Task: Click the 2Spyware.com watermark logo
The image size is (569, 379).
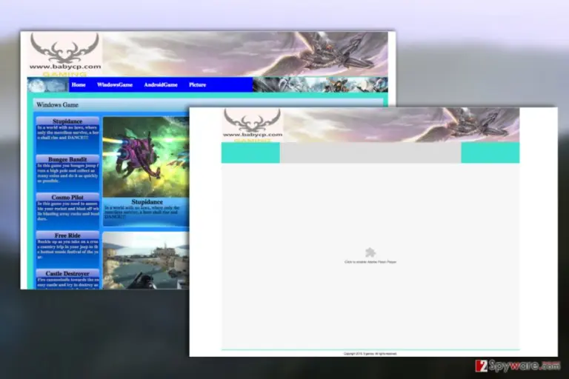Action: point(518,366)
